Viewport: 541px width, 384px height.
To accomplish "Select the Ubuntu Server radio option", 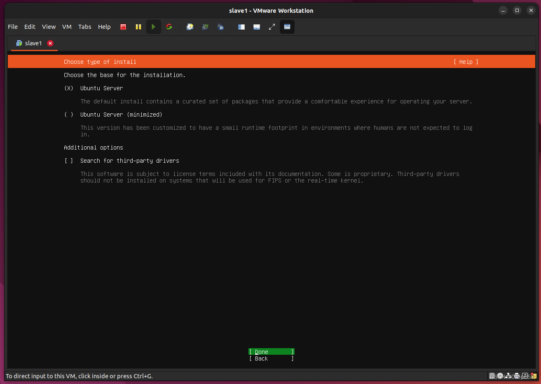I will click(x=69, y=88).
